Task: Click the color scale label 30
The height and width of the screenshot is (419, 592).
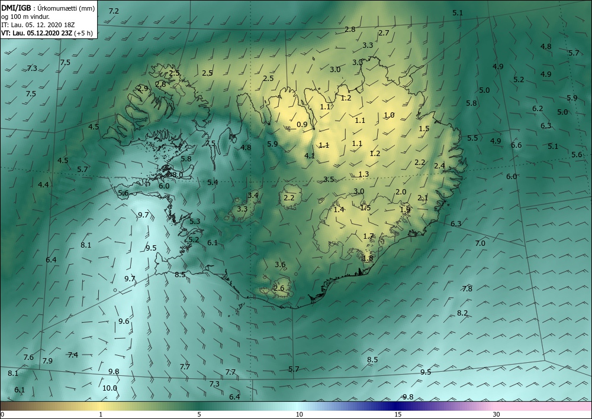Action: 496,414
